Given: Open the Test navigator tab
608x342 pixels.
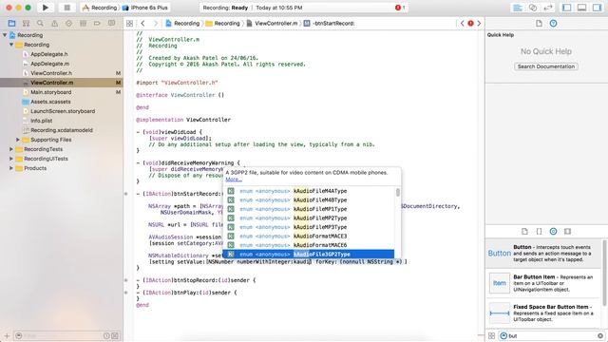Looking at the screenshot, I should (68, 23).
